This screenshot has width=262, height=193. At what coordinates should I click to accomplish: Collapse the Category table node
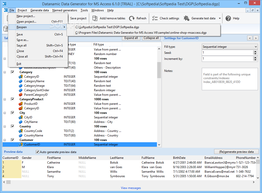(x=5, y=72)
